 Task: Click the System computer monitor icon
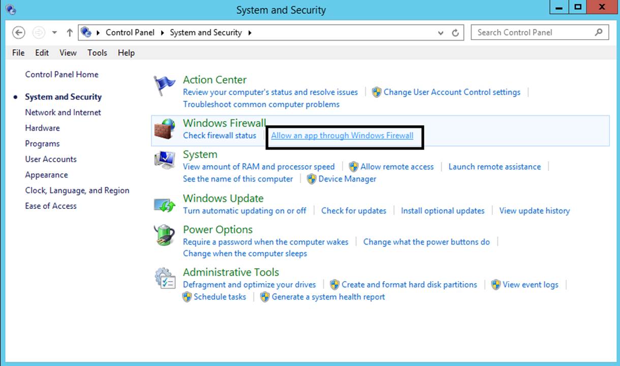click(x=164, y=160)
